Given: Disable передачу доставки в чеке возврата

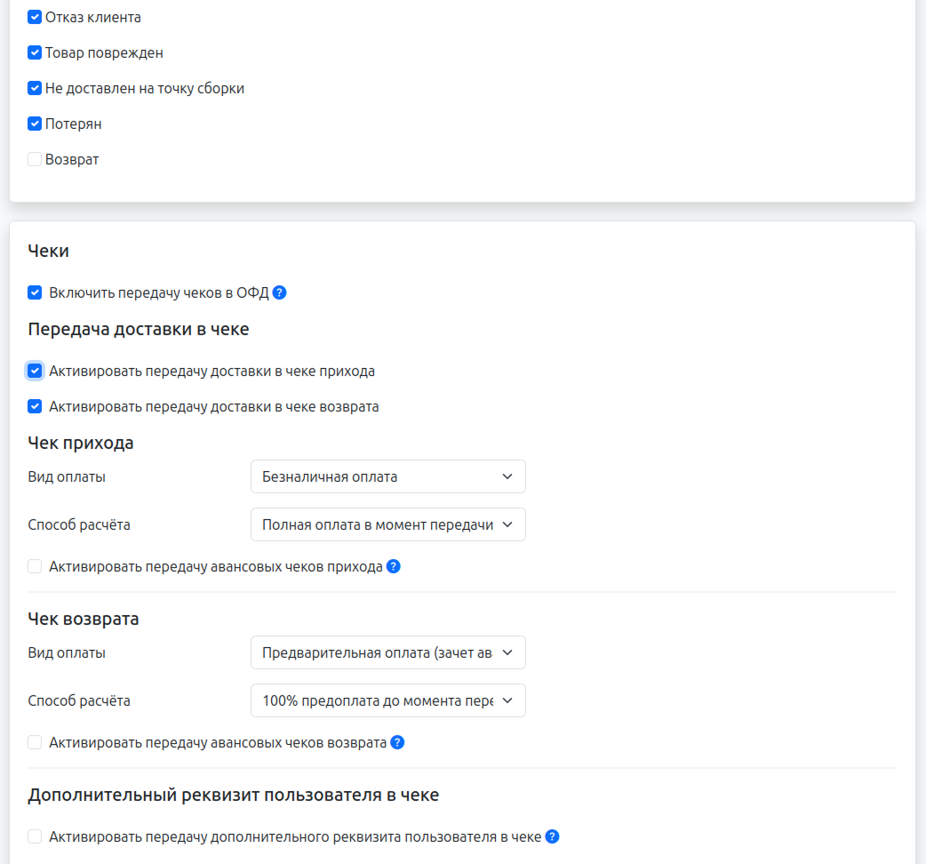Looking at the screenshot, I should [35, 406].
